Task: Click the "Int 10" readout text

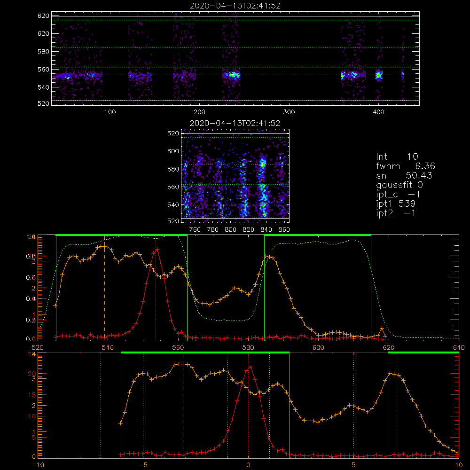Action: [397, 157]
